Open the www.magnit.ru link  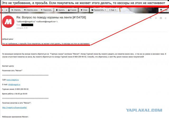tap(13, 80)
